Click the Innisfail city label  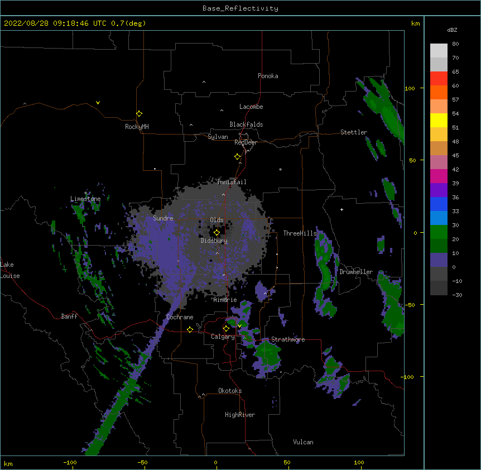pyautogui.click(x=232, y=182)
